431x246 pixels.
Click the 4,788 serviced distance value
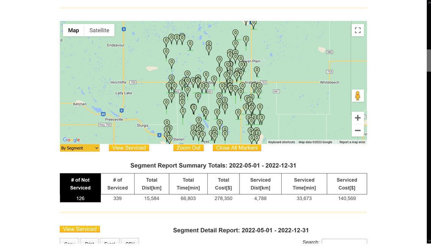tap(260, 199)
